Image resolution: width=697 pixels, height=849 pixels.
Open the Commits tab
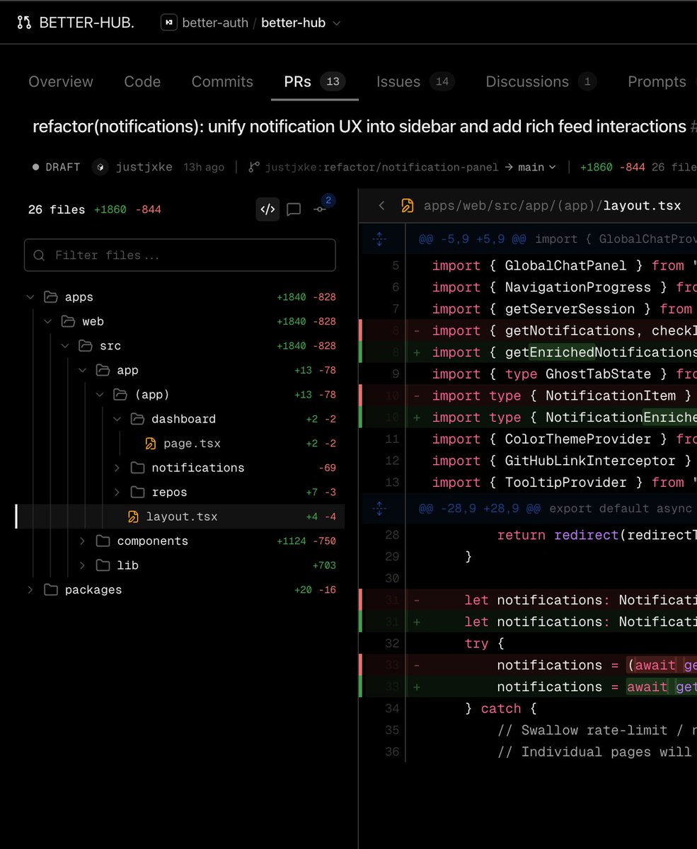[222, 81]
